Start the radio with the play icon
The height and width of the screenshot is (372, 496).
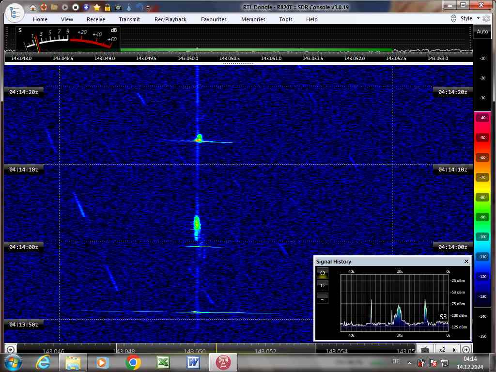(x=65, y=7)
